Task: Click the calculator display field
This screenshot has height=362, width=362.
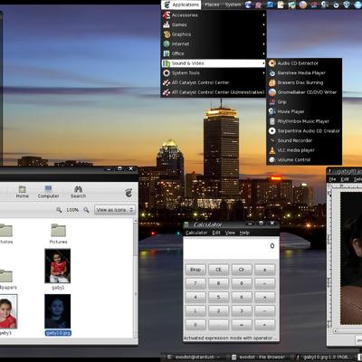Action: click(x=231, y=248)
